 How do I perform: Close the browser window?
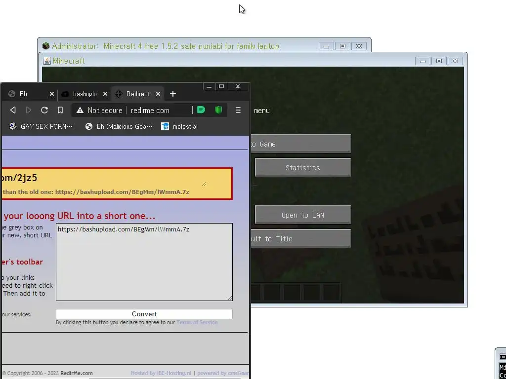pos(238,86)
